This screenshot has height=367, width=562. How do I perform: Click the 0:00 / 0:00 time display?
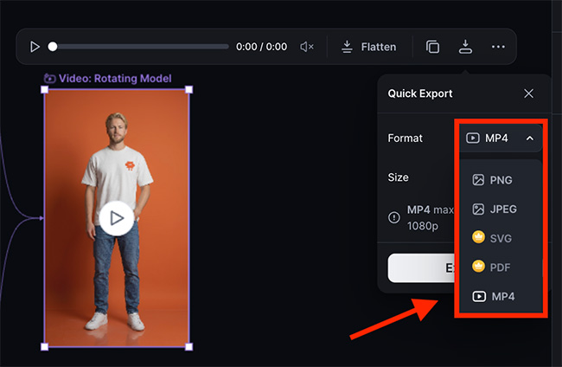pyautogui.click(x=261, y=47)
